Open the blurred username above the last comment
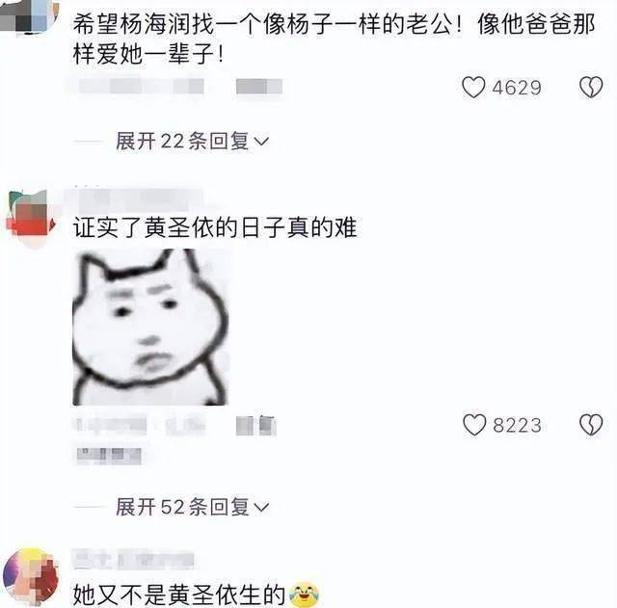Viewport: 617px width, 608px height. point(134,560)
